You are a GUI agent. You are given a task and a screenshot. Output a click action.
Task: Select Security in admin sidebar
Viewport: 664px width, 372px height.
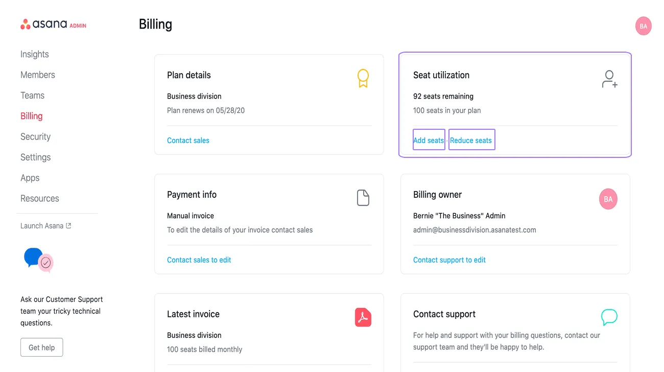click(x=35, y=136)
